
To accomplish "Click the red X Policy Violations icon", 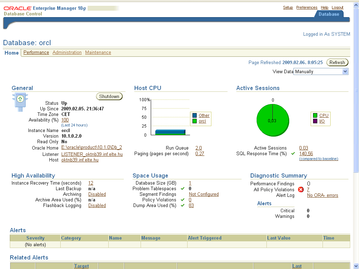I will [x=300, y=189].
